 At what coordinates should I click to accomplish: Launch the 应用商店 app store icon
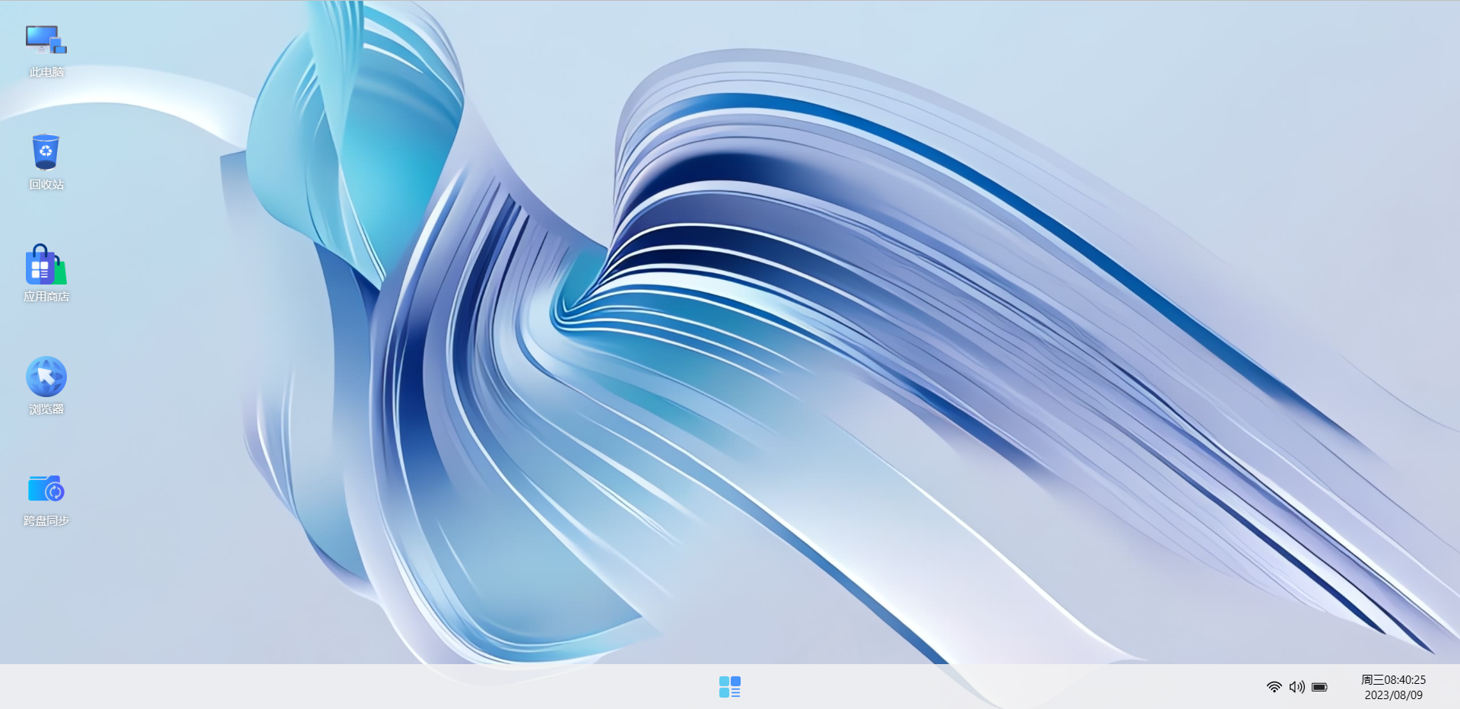(46, 265)
